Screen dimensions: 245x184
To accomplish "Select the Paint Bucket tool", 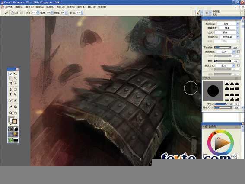I will tap(15, 107).
